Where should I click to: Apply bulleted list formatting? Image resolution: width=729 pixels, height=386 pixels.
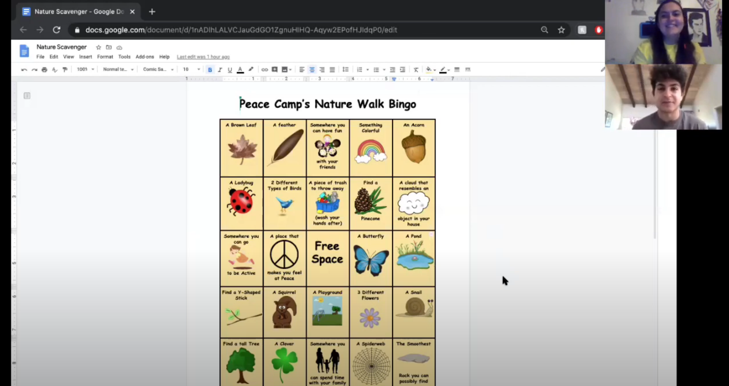376,70
